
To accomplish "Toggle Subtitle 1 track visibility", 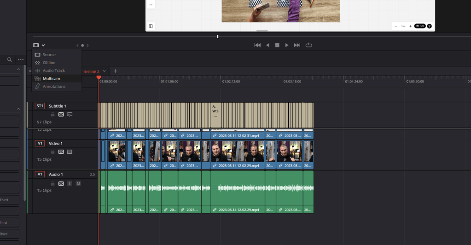I will (70, 115).
